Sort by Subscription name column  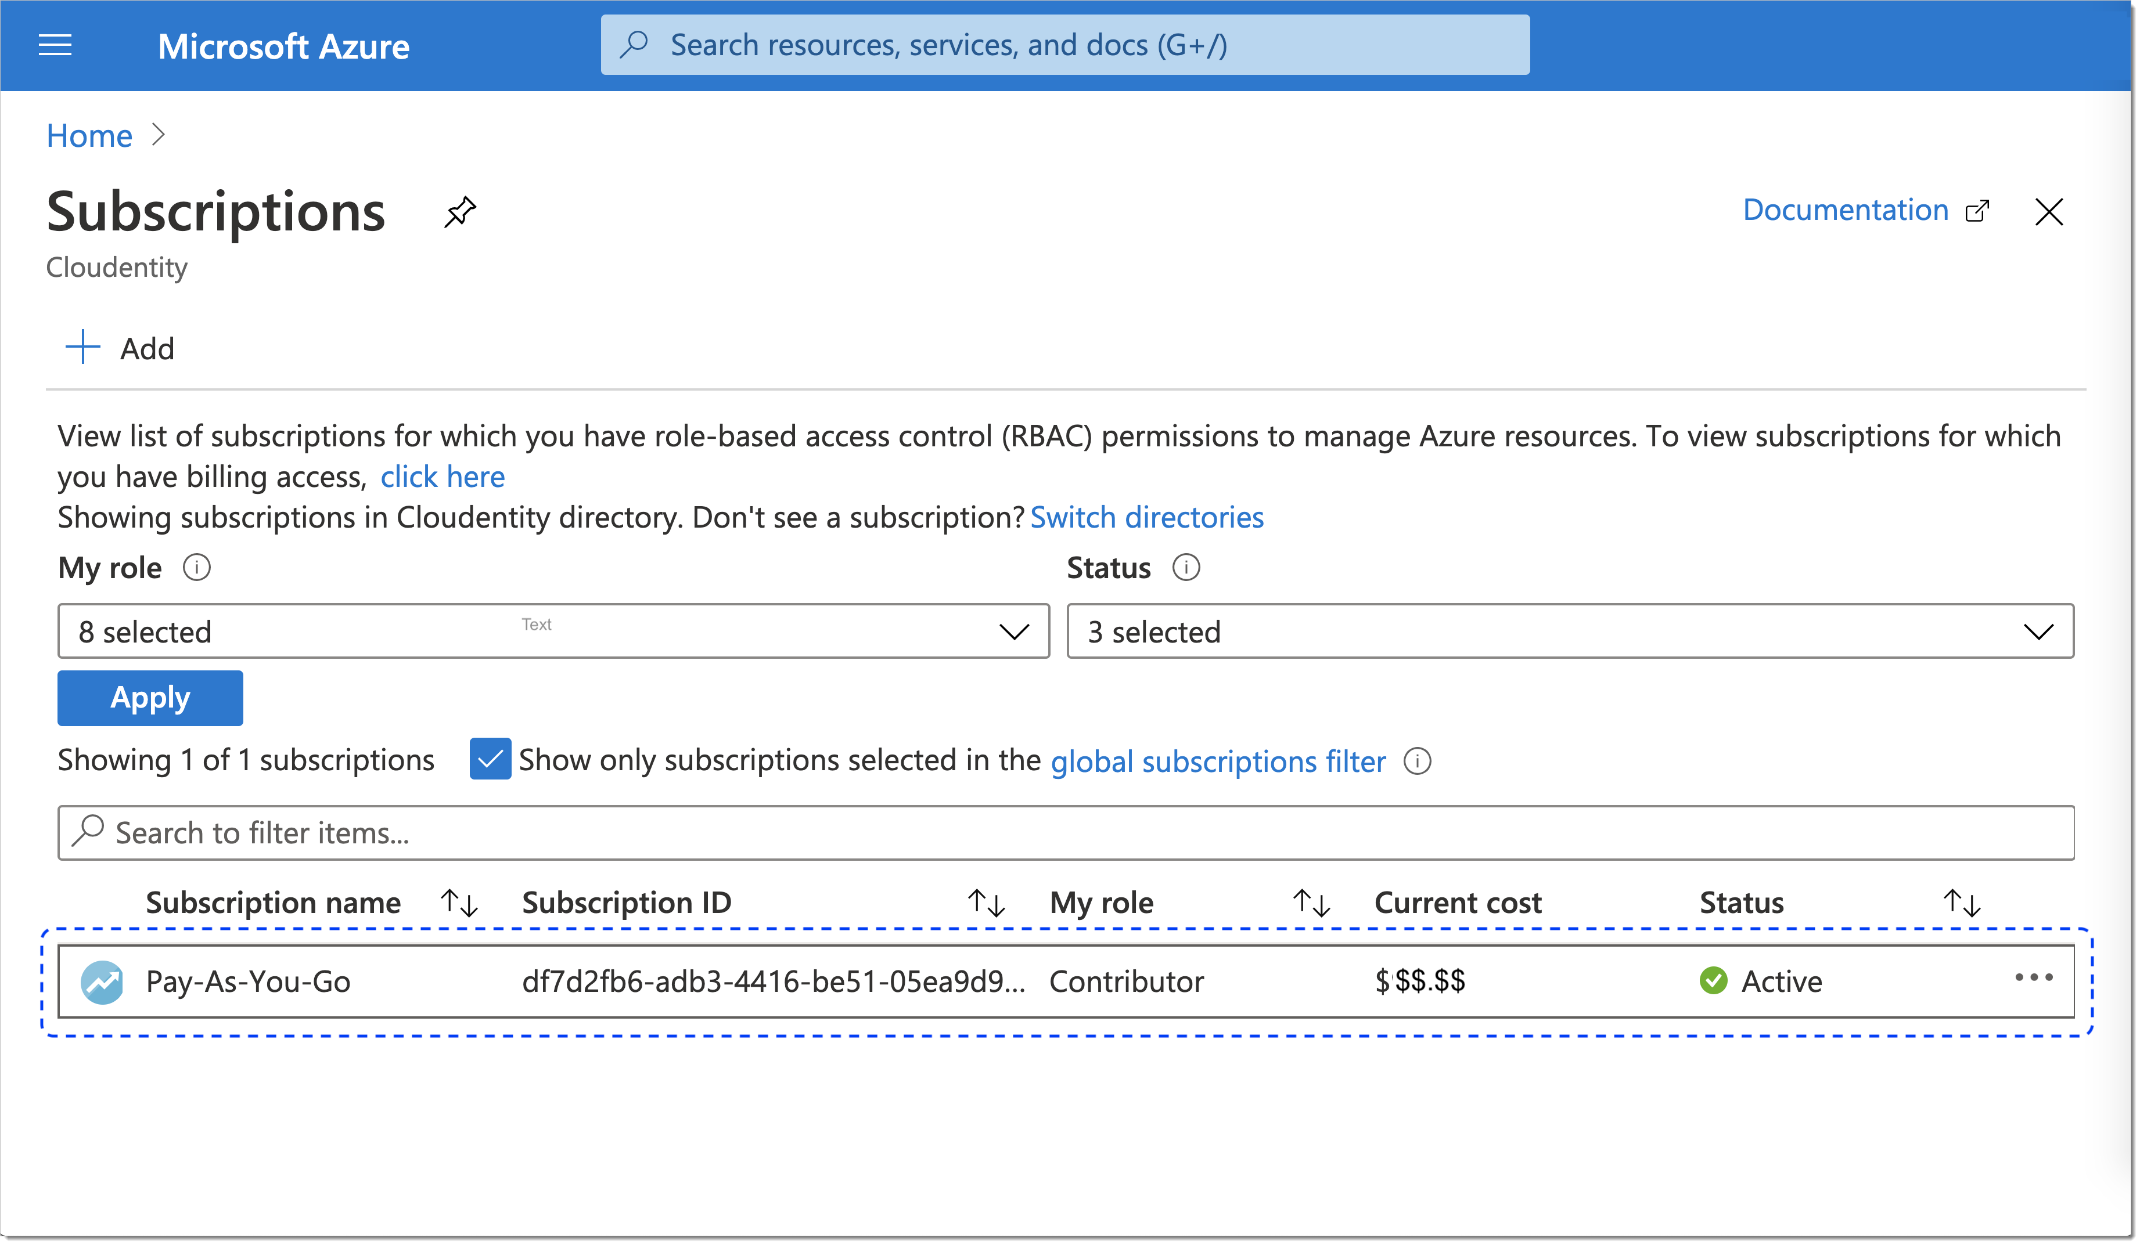coord(459,903)
